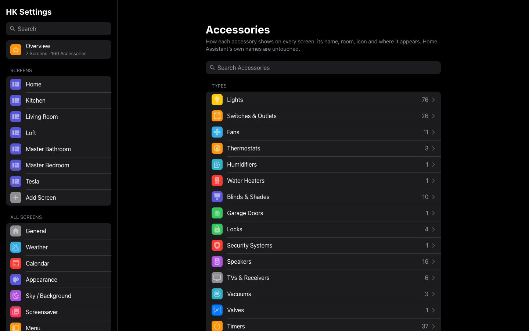Click the Calendar icon in sidebar
529x331 pixels.
(16, 263)
